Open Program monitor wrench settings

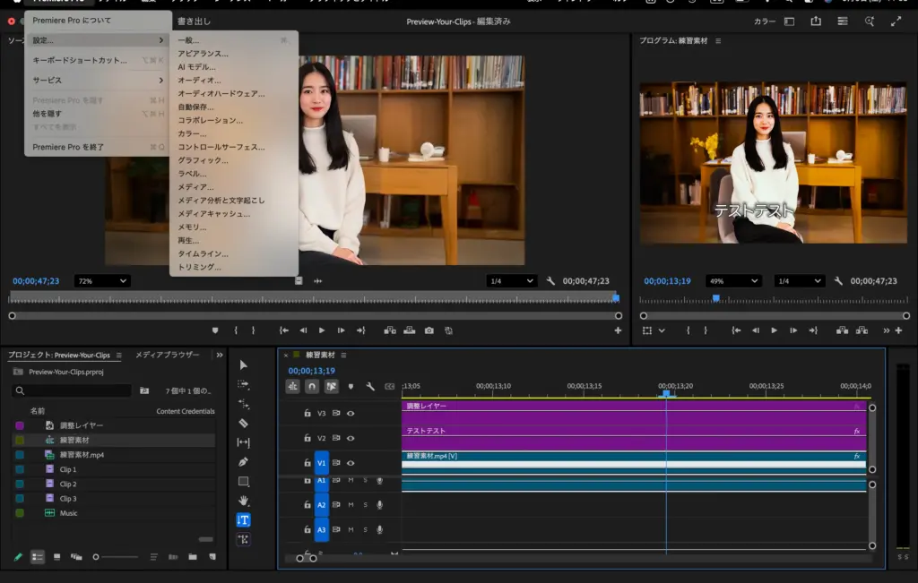pos(838,281)
